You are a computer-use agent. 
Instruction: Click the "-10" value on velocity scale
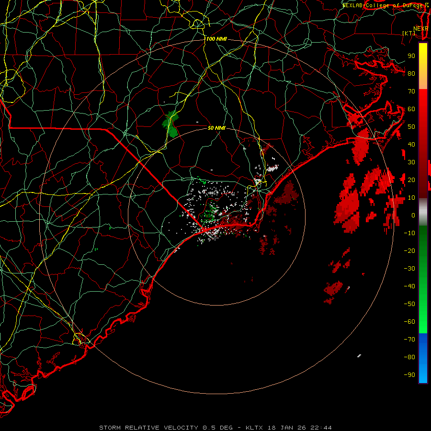[409, 233]
